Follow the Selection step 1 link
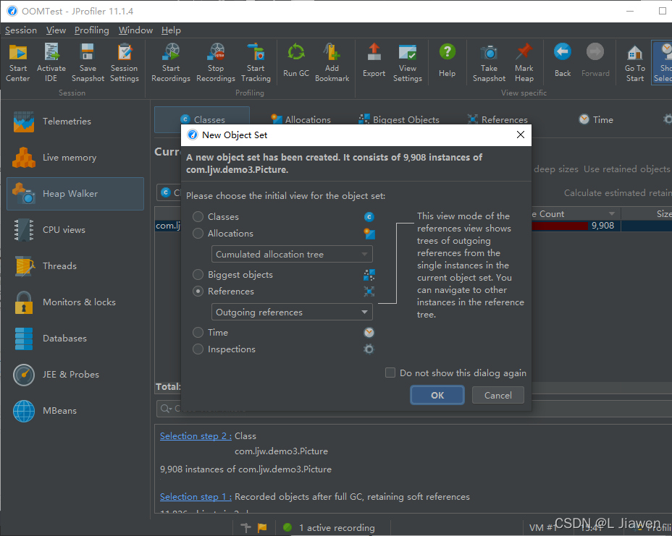 (196, 497)
